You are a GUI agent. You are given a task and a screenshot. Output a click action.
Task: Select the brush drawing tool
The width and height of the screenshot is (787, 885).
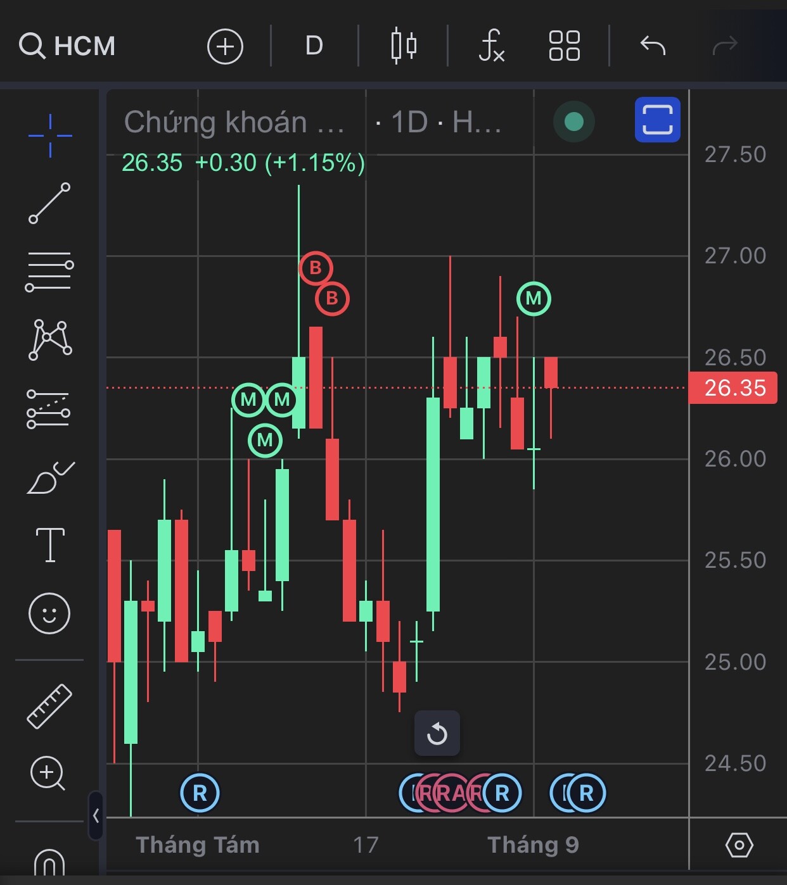click(51, 478)
